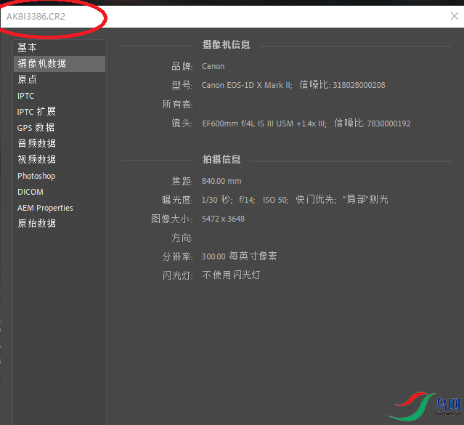The width and height of the screenshot is (464, 425).
Task: Switch to the 原始数据 section
Action: click(37, 224)
